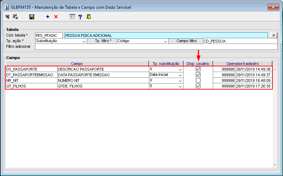This screenshot has height=176, width=283.
Task: Click the cascading windows toolbar icon
Action: 15,17
